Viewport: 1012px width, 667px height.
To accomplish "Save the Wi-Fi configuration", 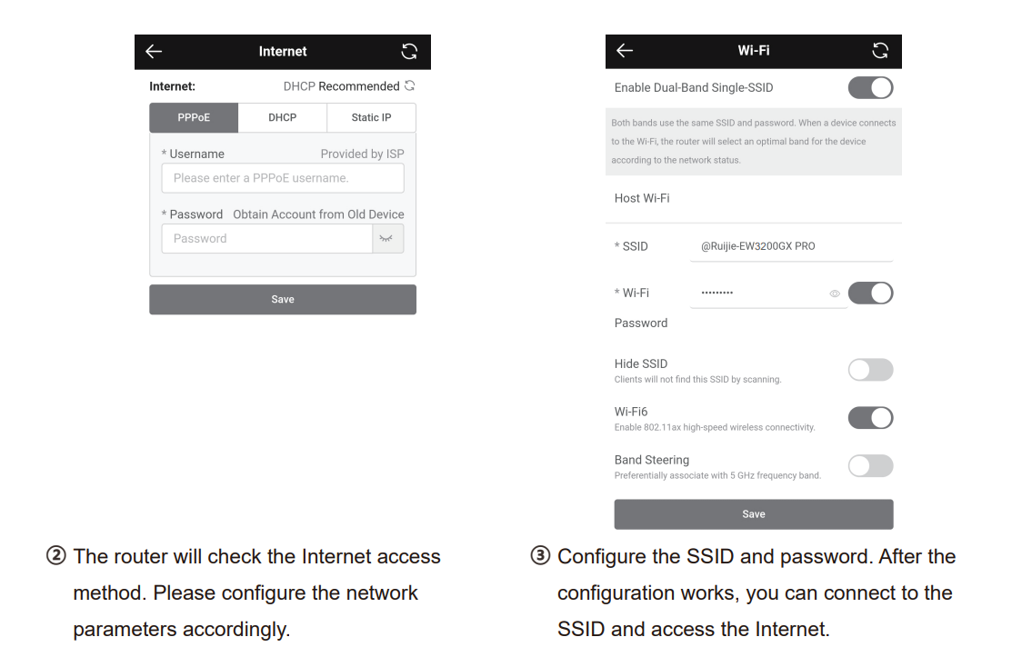I will 753,514.
